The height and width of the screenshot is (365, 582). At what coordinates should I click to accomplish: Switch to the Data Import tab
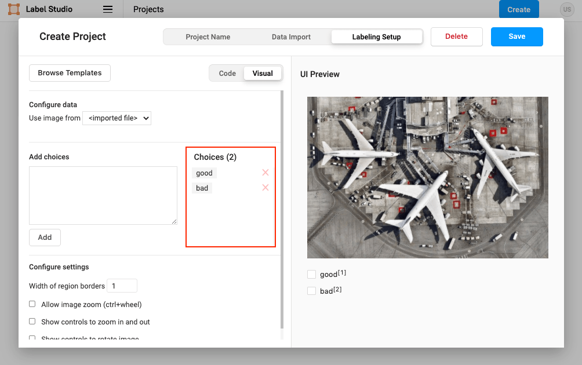click(291, 36)
